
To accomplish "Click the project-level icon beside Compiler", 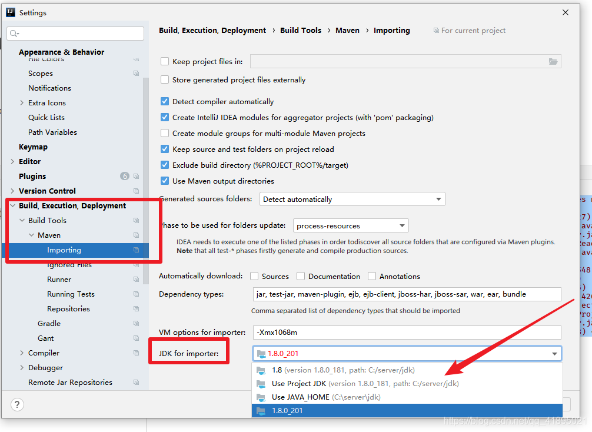I will click(x=137, y=353).
